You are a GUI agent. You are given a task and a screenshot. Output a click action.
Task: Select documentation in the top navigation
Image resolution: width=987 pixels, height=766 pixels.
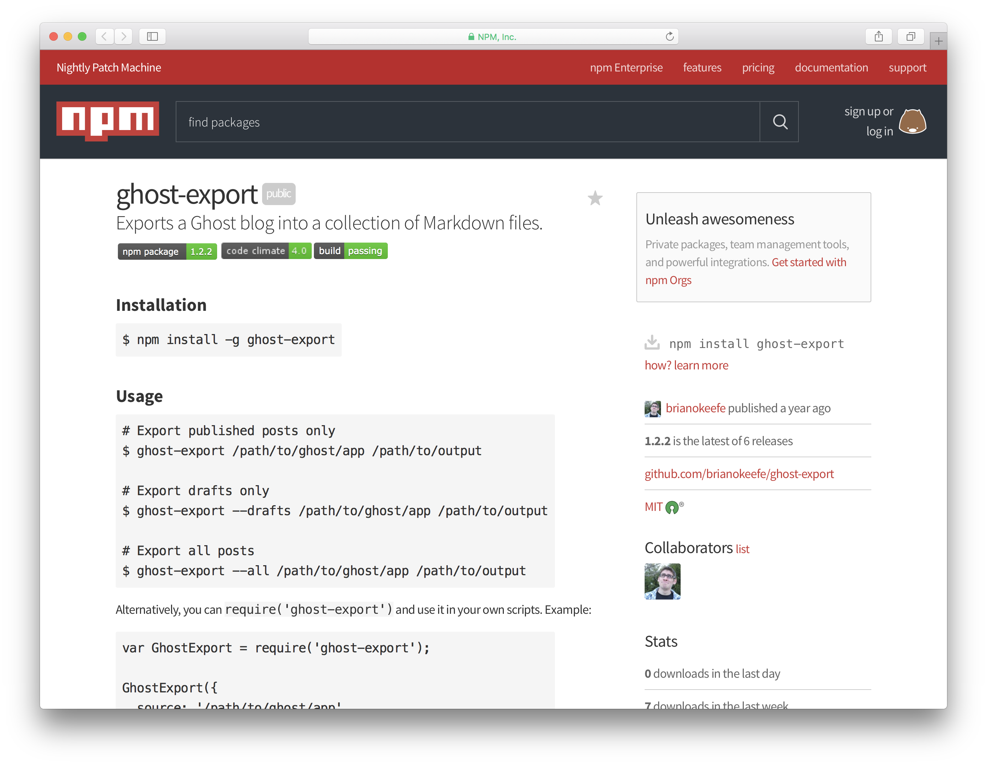click(831, 68)
